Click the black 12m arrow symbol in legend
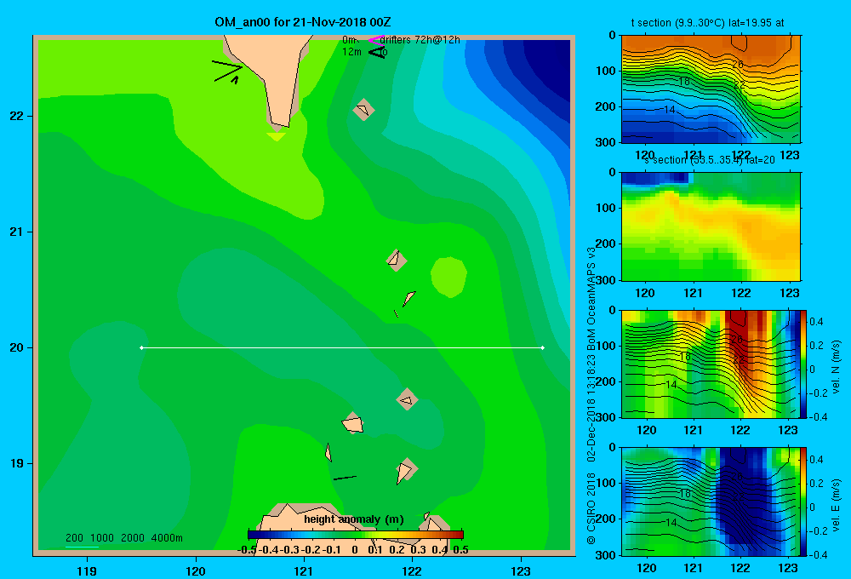 [377, 52]
